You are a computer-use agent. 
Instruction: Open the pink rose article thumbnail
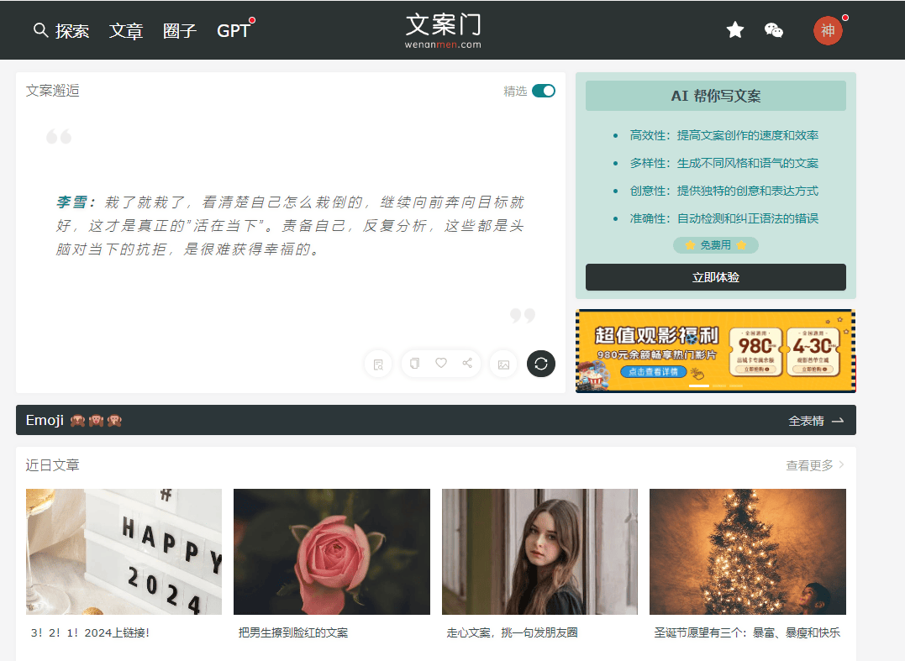coord(331,552)
